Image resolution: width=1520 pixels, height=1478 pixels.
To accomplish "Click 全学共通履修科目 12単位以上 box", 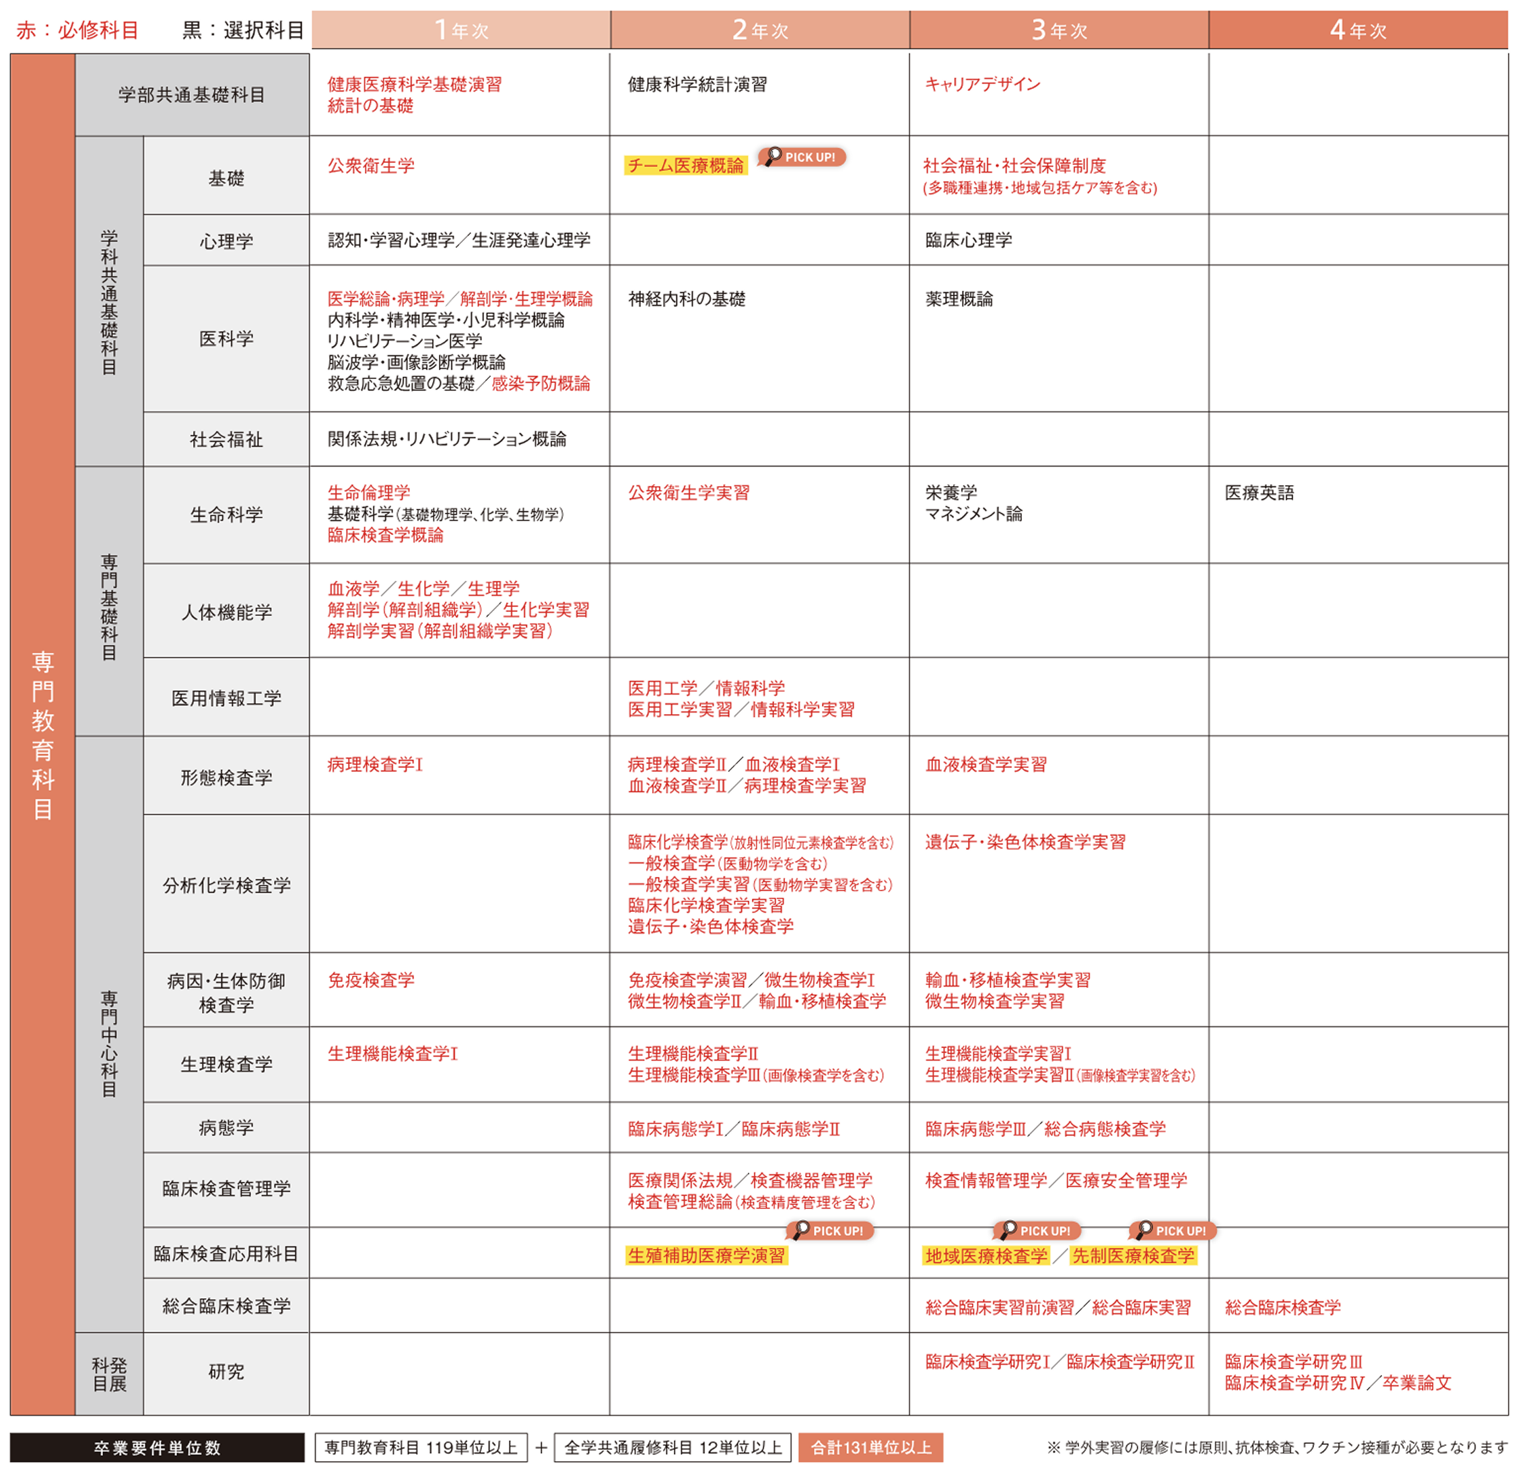I will (x=672, y=1448).
